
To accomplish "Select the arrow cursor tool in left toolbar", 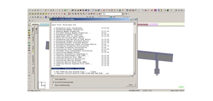I will 29,28.
